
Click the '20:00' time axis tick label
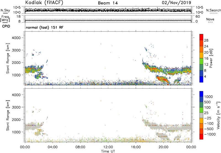point(164,147)
